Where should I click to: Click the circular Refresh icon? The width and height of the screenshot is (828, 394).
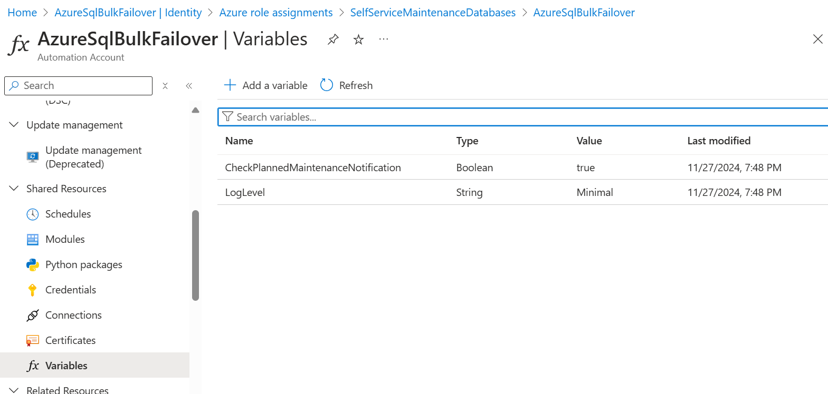tap(327, 85)
